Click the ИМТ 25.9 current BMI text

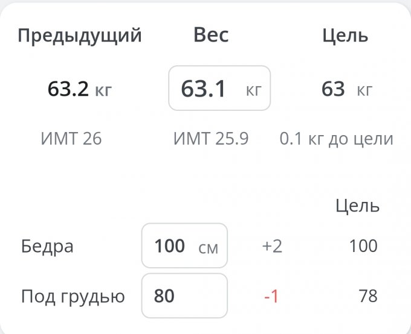click(x=211, y=139)
